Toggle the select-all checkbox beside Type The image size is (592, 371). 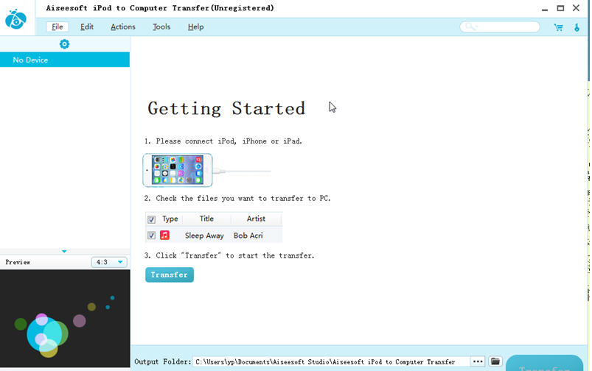[x=151, y=219]
